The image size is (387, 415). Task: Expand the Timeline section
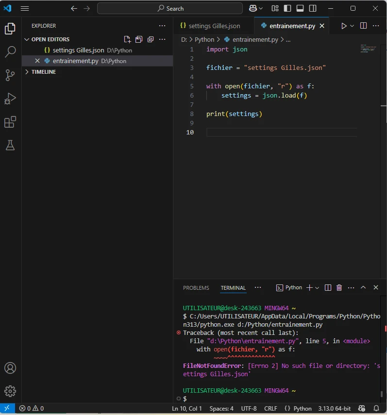[x=44, y=72]
